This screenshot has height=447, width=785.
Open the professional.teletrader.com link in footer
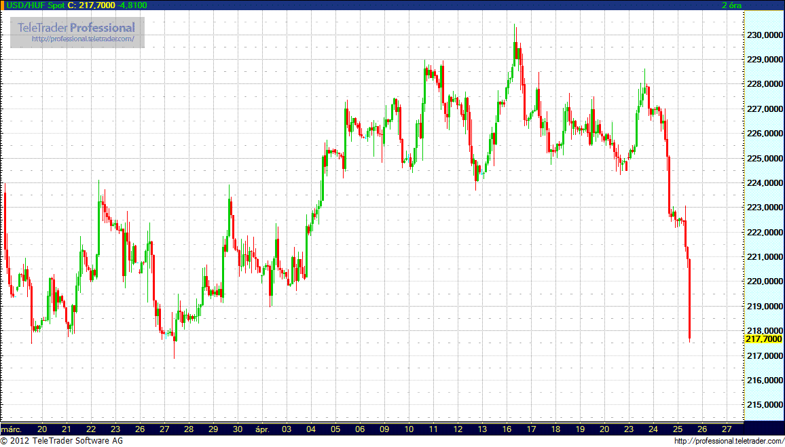[x=729, y=441]
